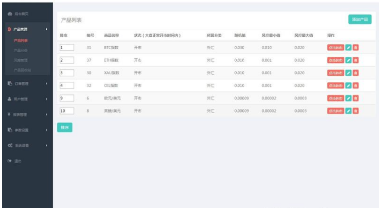Viewport: 379px width, 208px height.
Task: Edit the BTC指数 product row
Action: click(348, 48)
